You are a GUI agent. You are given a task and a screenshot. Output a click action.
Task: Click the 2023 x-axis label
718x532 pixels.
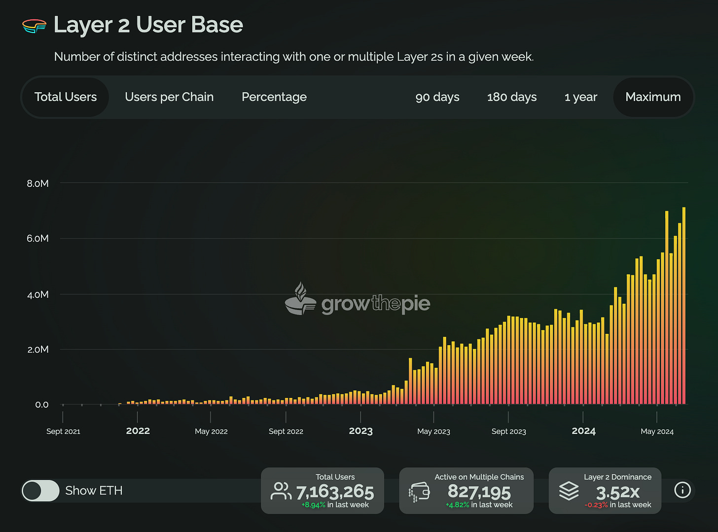(x=361, y=431)
